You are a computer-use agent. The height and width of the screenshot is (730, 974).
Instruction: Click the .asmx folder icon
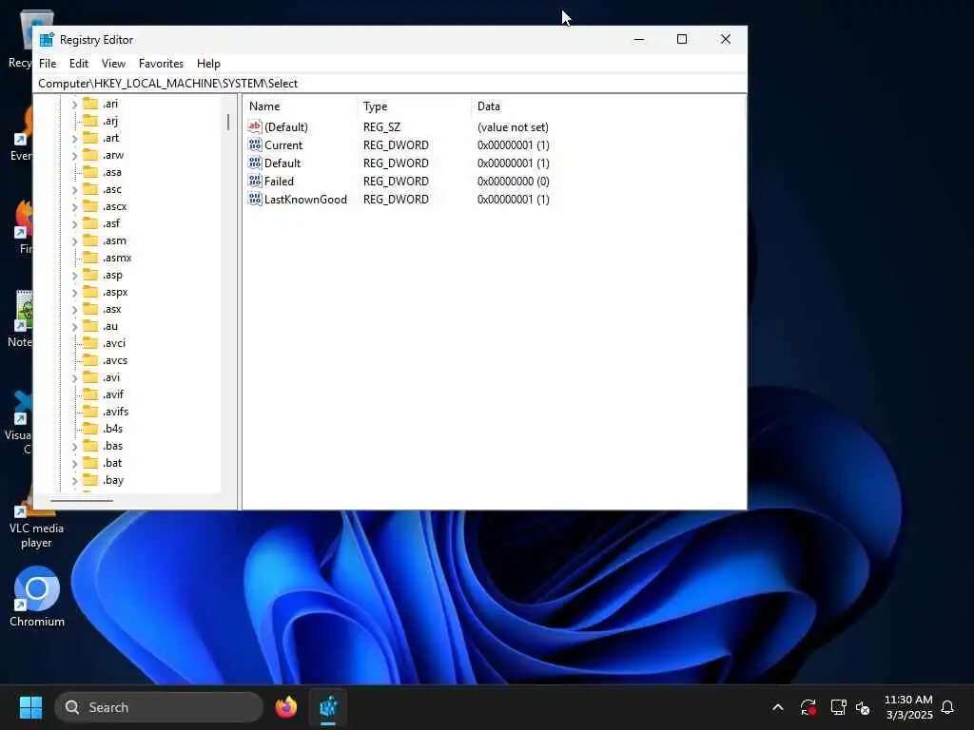90,258
